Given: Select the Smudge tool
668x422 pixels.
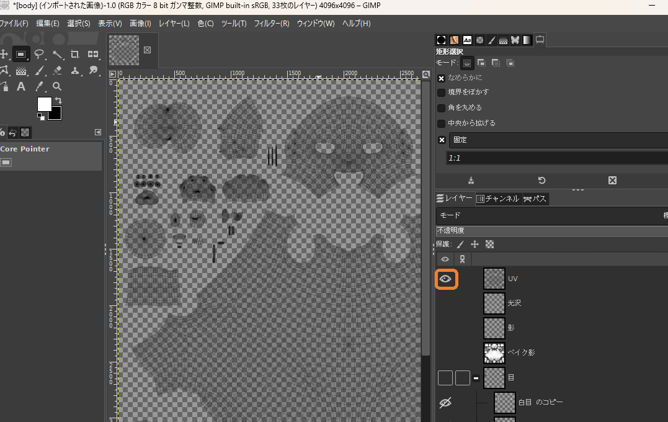Looking at the screenshot, I should pyautogui.click(x=93, y=71).
